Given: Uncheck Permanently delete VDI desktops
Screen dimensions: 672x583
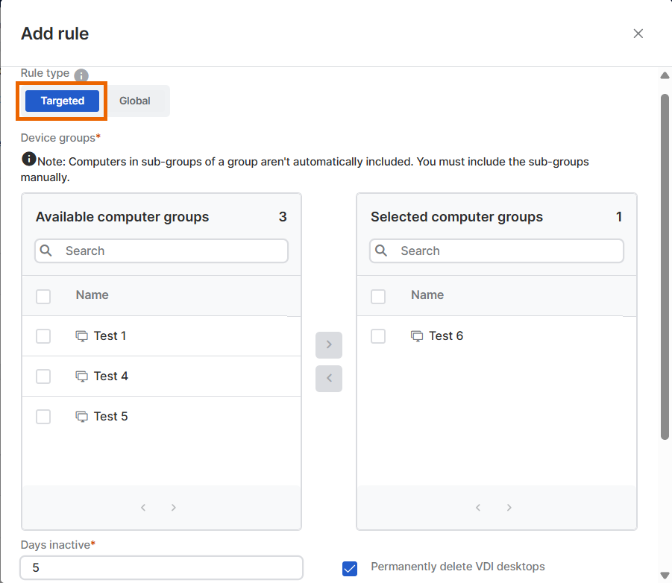Looking at the screenshot, I should coord(350,567).
